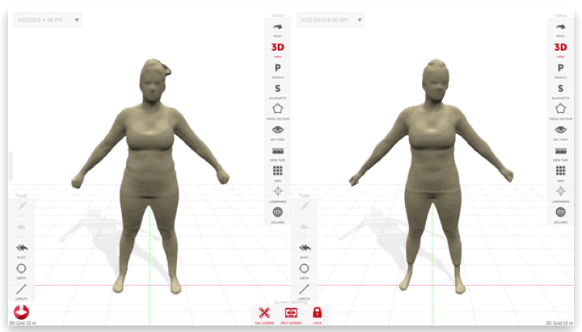Click Reset double-arrow in left Tools panel

pyautogui.click(x=21, y=248)
